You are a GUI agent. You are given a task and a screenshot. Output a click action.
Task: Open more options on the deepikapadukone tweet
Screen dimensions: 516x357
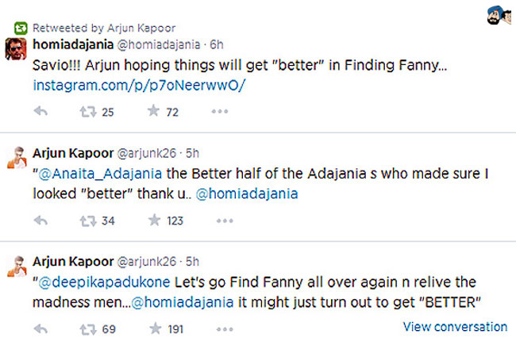(221, 328)
